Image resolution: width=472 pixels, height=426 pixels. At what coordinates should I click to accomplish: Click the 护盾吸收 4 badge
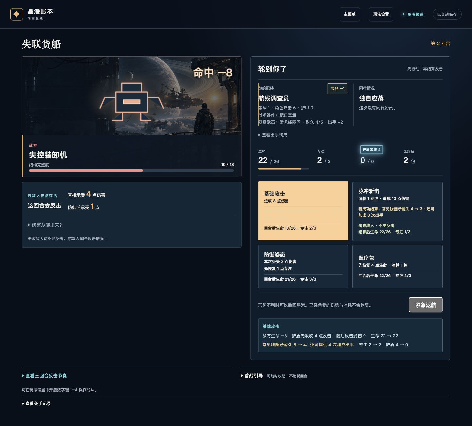tap(371, 150)
